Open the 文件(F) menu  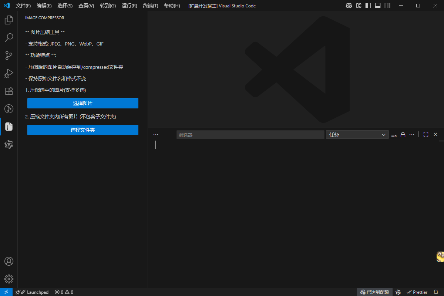coord(23,6)
